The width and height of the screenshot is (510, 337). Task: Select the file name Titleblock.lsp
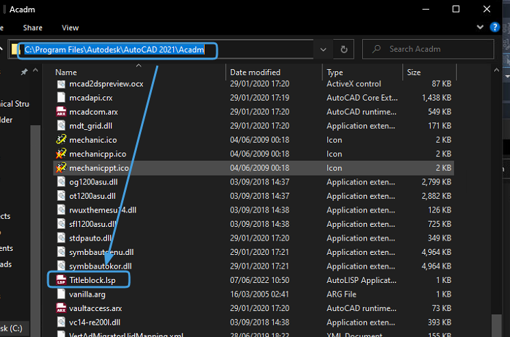coord(92,280)
